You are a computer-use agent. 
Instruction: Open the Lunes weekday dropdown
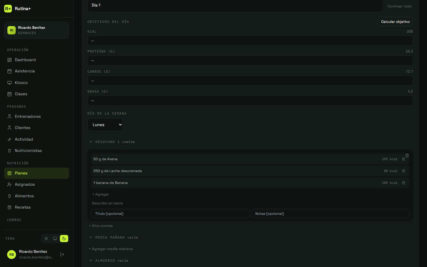coord(105,125)
